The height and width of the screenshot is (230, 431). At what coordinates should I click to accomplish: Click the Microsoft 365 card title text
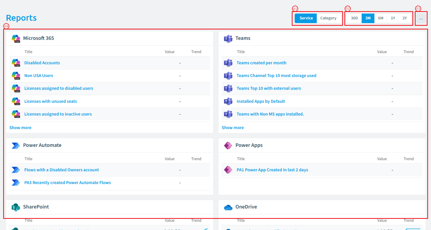pyautogui.click(x=39, y=38)
